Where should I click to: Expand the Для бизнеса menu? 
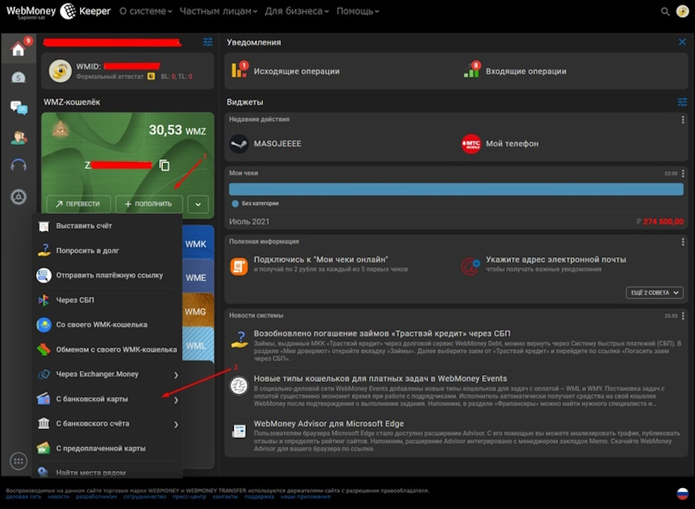click(297, 11)
